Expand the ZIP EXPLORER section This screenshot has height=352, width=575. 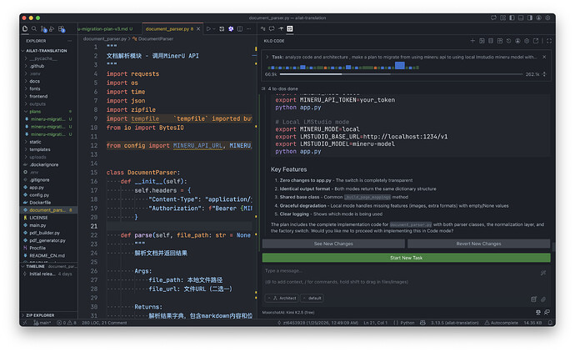click(x=48, y=315)
